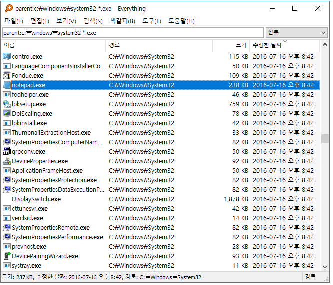Screen dimensions: 333x285
Task: Click the notepad.exe file icon
Action: (7, 85)
